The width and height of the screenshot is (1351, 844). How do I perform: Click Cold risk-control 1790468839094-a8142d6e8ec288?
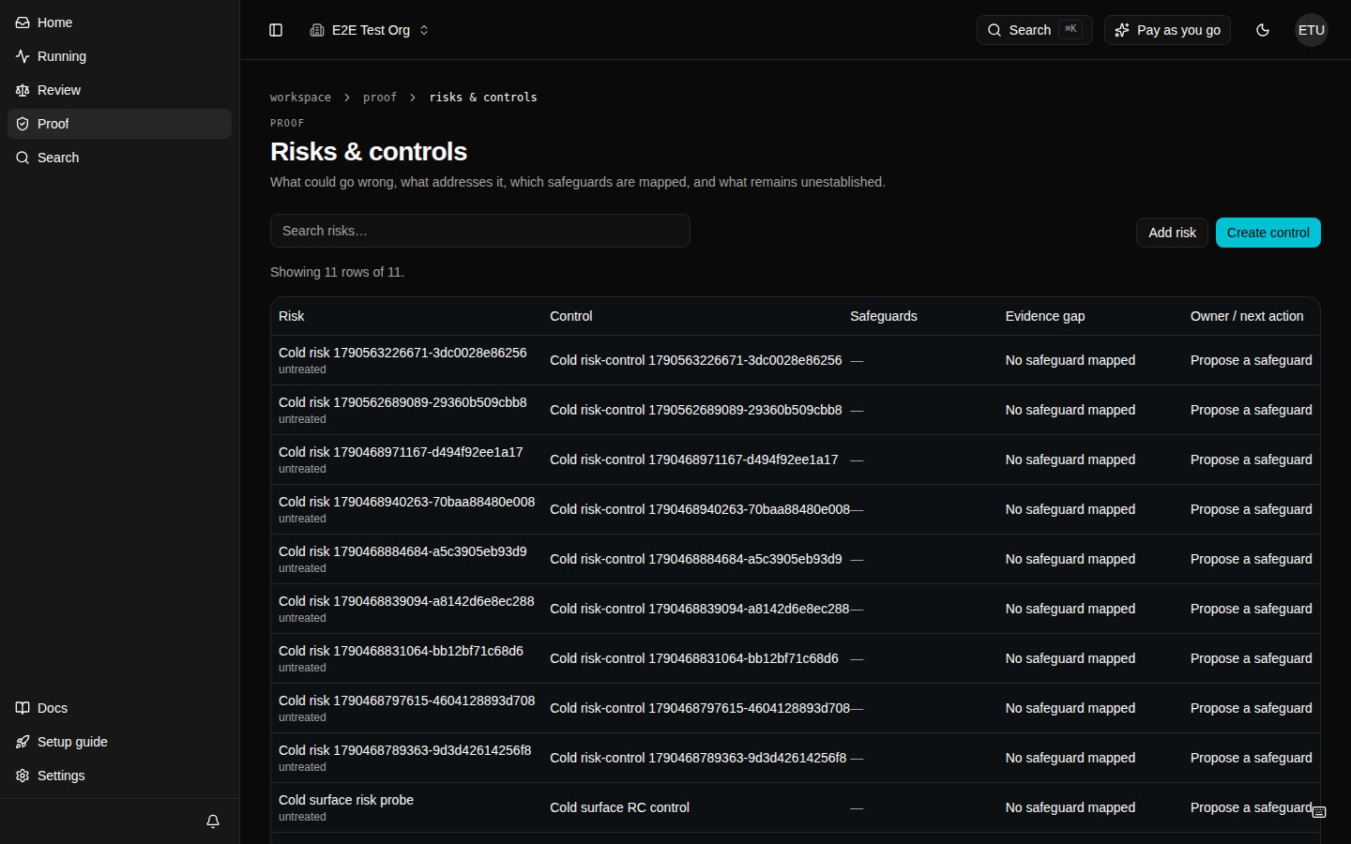[x=699, y=609]
